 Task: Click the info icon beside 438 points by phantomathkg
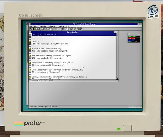[30, 51]
